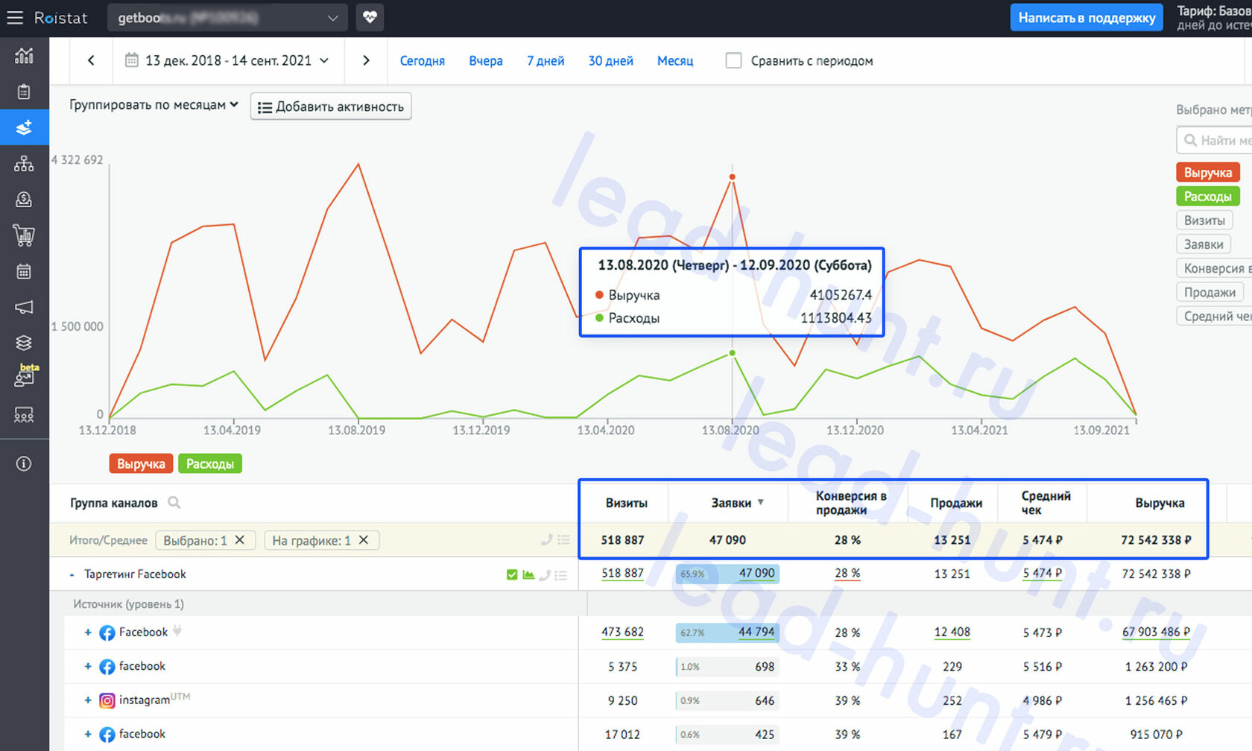The image size is (1252, 751).
Task: Toggle Выручка metric in right panel
Action: click(1207, 172)
